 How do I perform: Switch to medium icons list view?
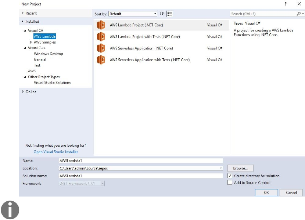pyautogui.click(x=170, y=14)
